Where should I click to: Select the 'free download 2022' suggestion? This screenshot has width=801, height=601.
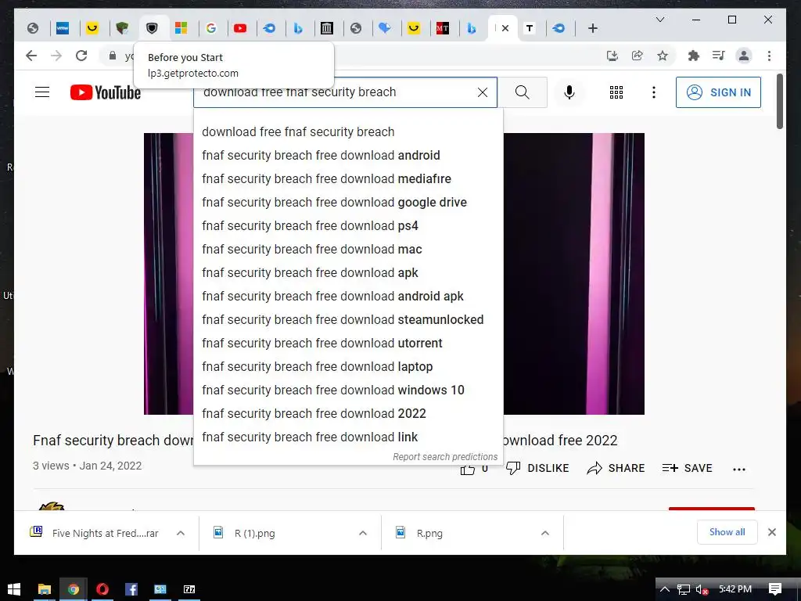(348, 414)
